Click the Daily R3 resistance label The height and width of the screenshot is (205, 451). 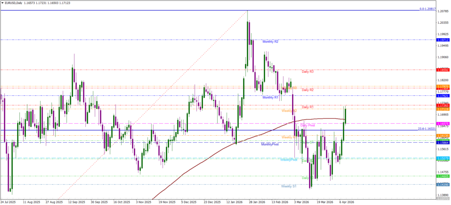click(x=307, y=71)
